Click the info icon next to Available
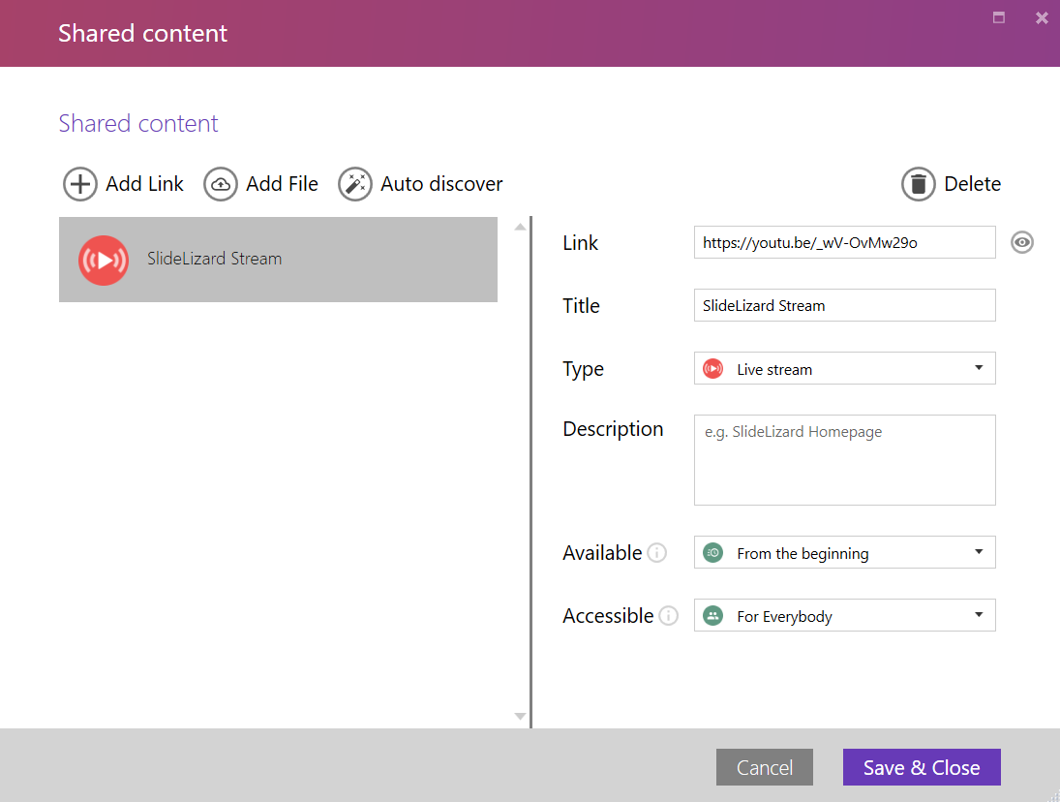The image size is (1060, 802). [x=657, y=553]
